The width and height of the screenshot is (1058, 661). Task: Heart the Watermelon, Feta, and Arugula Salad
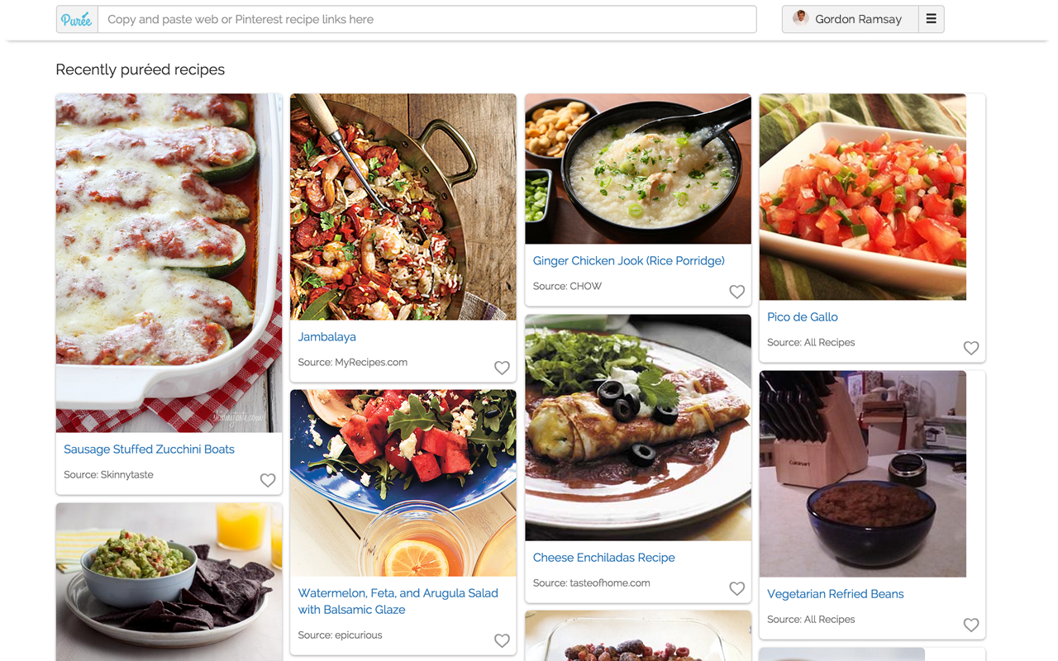pyautogui.click(x=502, y=640)
